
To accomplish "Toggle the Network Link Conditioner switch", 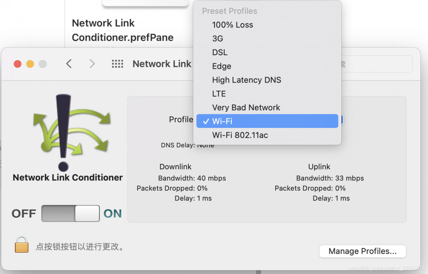I will (71, 214).
